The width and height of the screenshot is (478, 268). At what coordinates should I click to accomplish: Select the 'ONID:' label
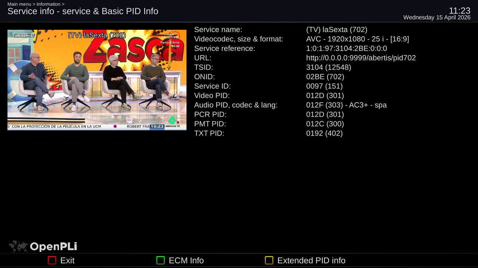click(204, 77)
